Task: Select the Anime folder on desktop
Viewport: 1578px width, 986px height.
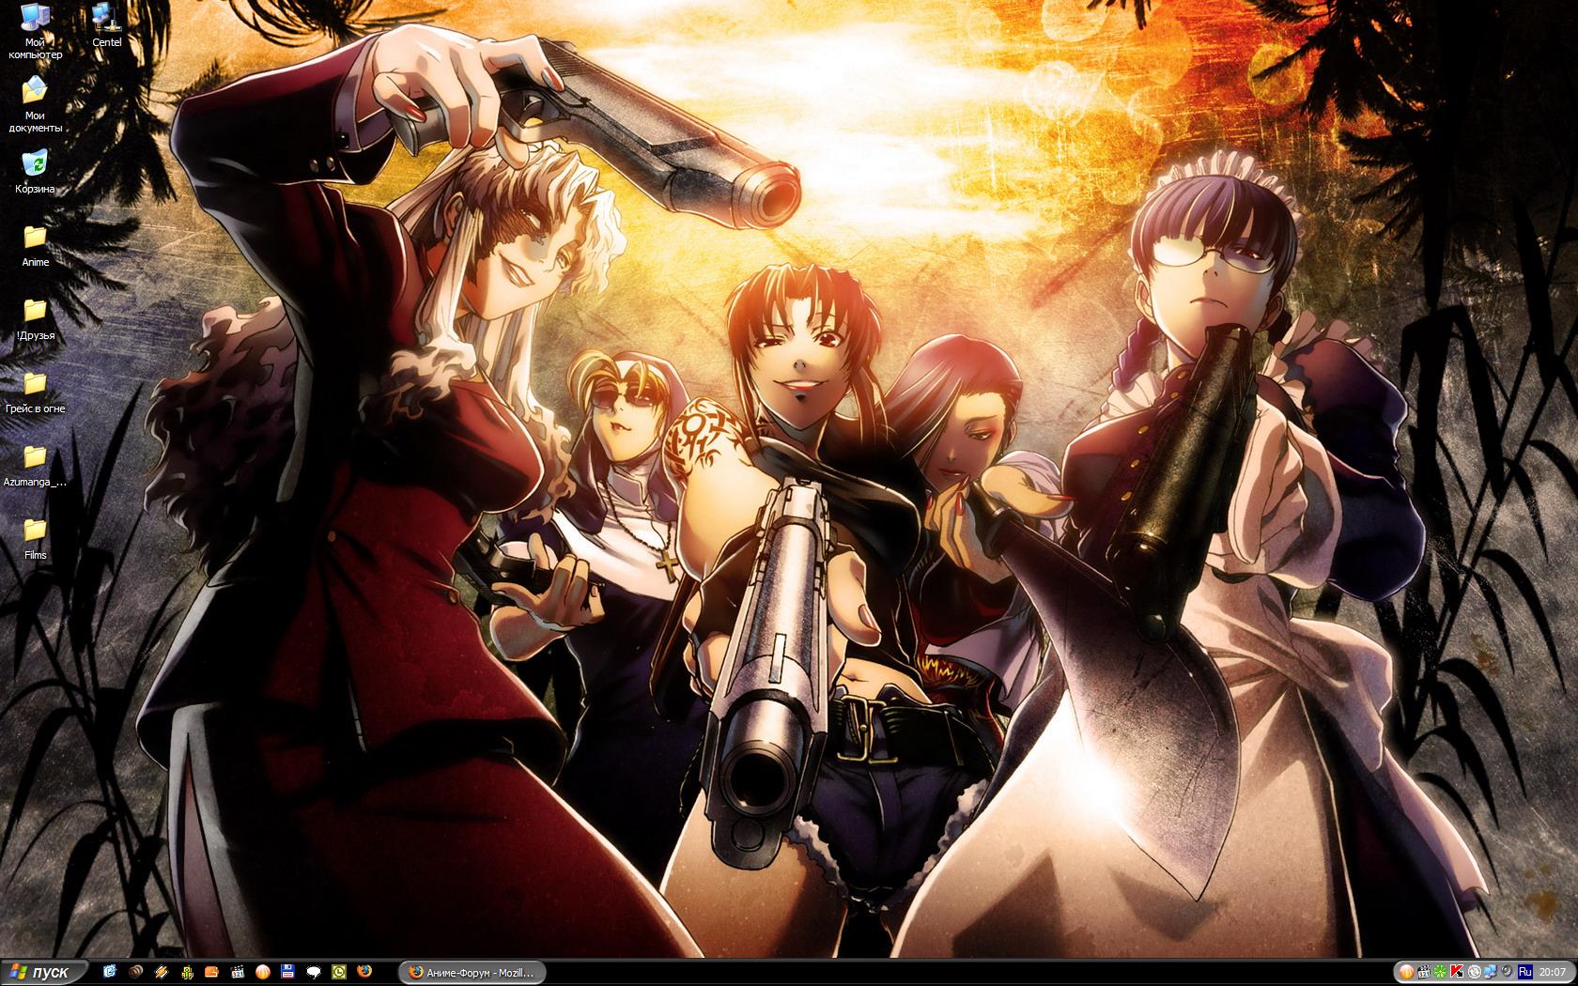Action: click(x=35, y=244)
